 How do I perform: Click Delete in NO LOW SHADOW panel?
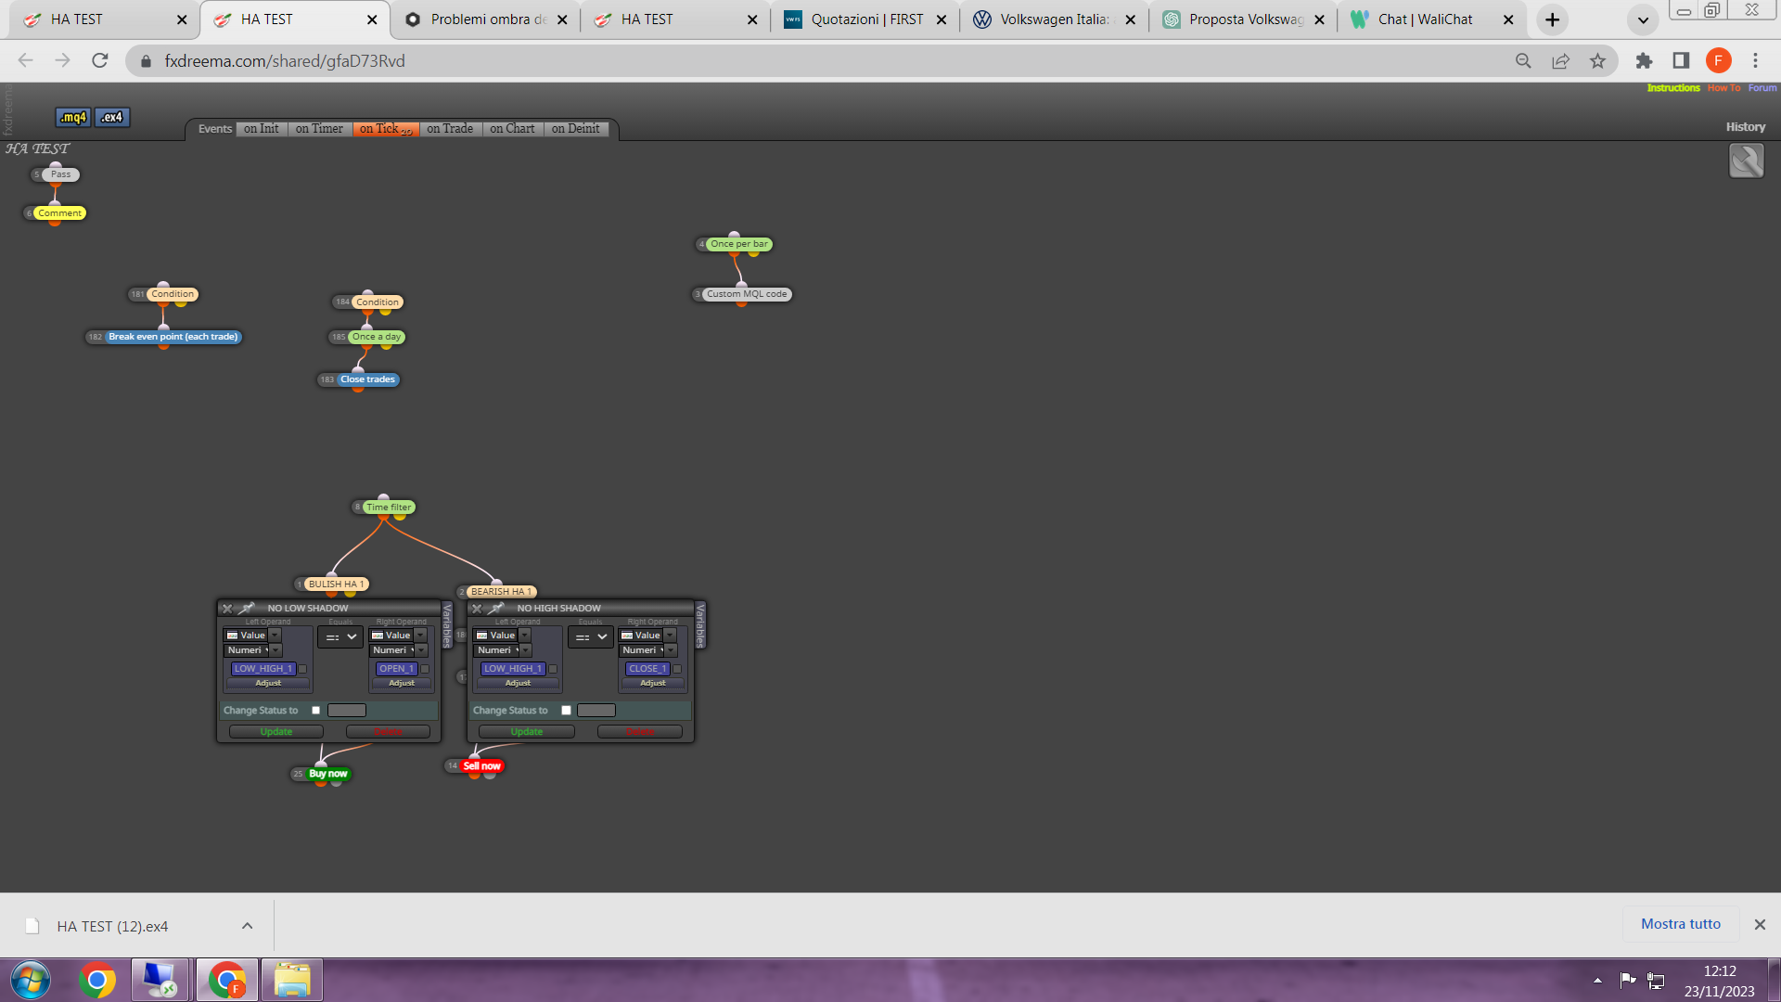[x=389, y=732]
